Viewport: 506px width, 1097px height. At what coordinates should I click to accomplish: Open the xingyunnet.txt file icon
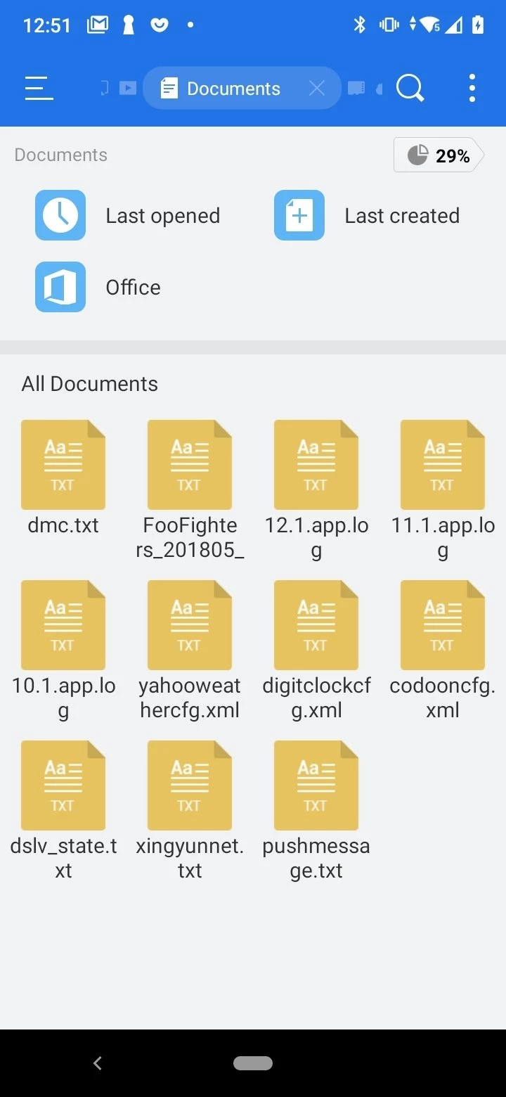(x=190, y=785)
